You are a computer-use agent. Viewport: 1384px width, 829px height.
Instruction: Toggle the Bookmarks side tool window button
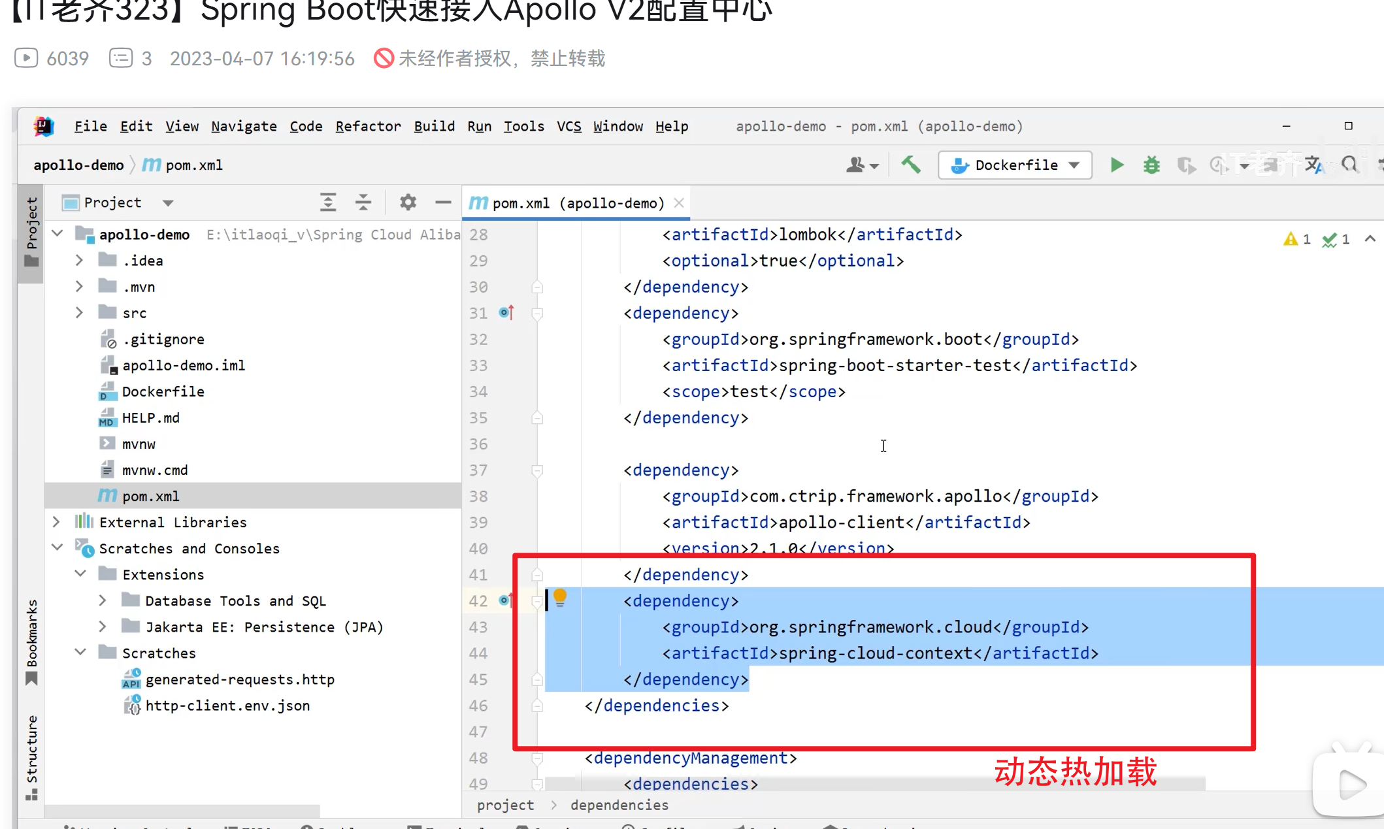coord(31,643)
